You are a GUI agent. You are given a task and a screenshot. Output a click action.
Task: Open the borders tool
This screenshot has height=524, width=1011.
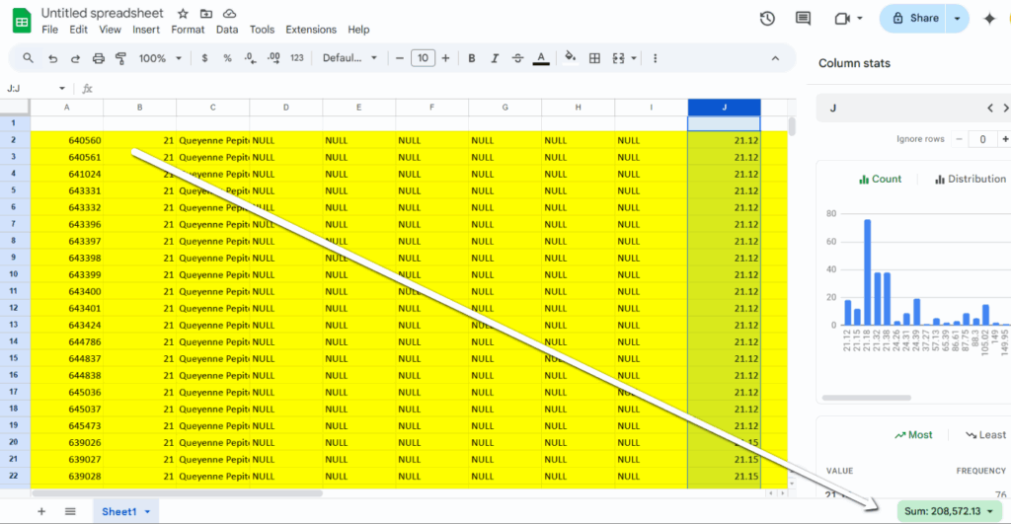594,58
